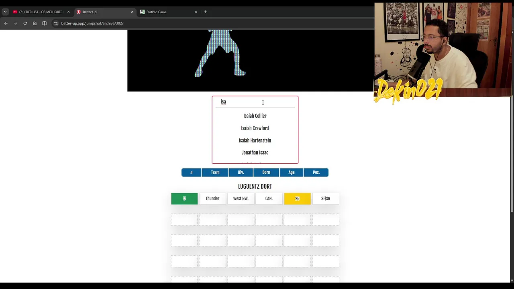This screenshot has width=514, height=289.
Task: Pick Jonathan Isaac from the list
Action: [x=255, y=153]
